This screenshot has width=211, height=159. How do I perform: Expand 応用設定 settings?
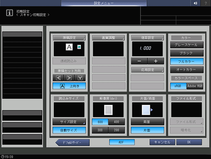pyautogui.click(x=147, y=70)
